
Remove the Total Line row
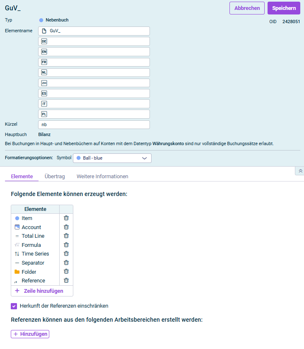66,236
